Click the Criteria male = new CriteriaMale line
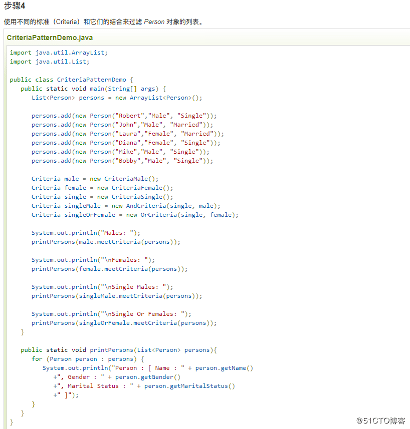 click(95, 179)
